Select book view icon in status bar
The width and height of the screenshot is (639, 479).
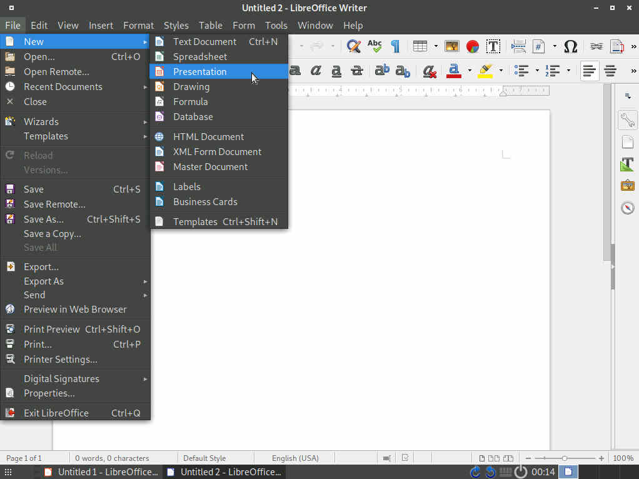508,458
